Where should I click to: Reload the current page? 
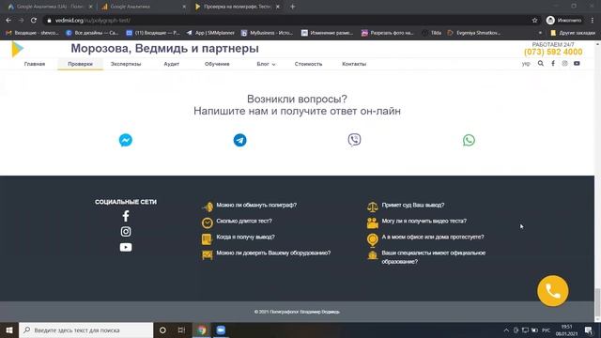[34, 21]
